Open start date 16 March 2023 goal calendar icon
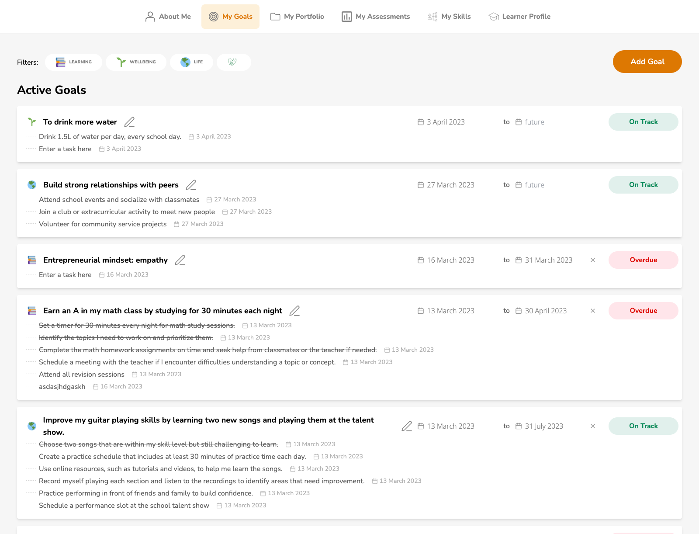The width and height of the screenshot is (699, 534). 421,260
